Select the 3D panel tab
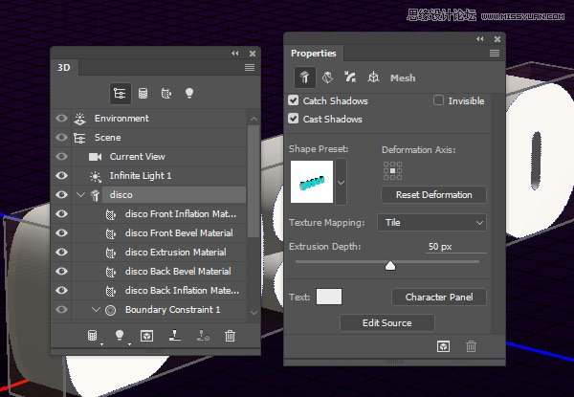574x397 pixels. click(64, 68)
